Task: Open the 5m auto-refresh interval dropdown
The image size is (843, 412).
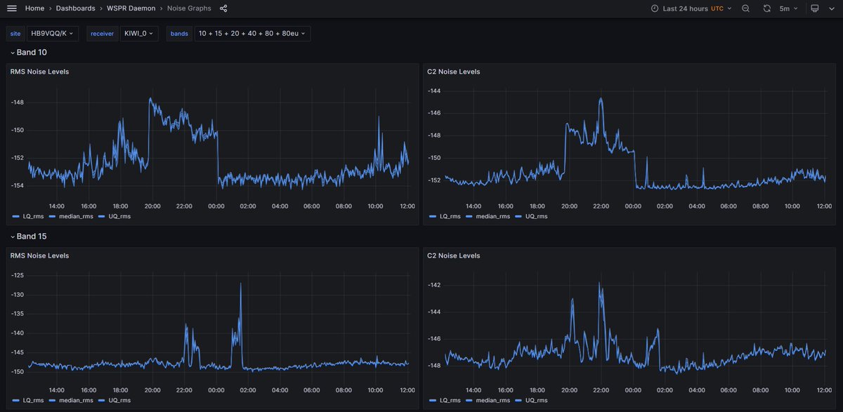Action: click(788, 8)
